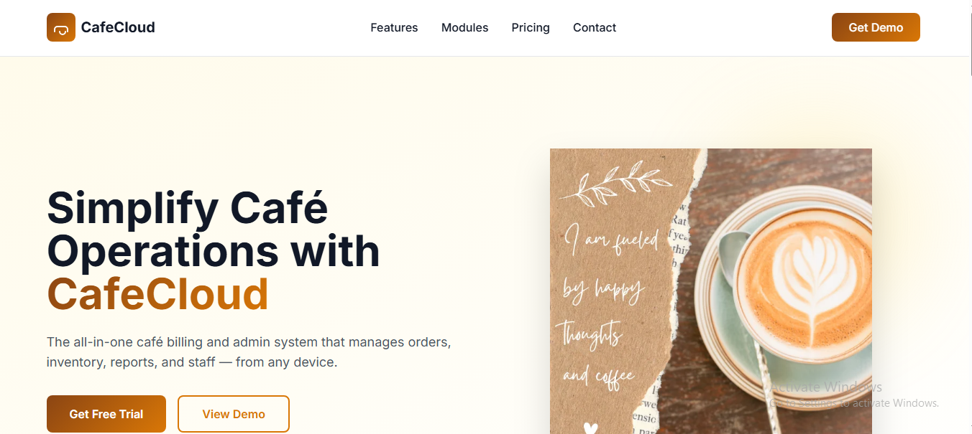Open the Features navigation link
The height and width of the screenshot is (434, 972).
point(394,27)
